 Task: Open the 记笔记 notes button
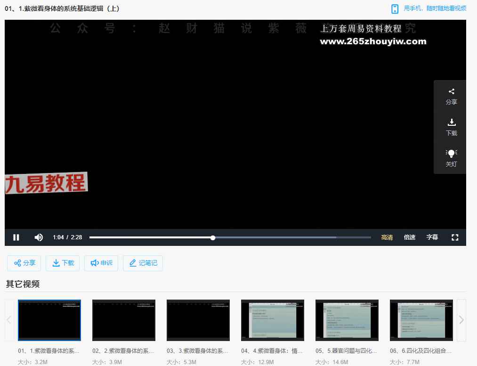coord(143,263)
